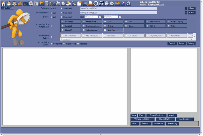
Task: Select the Patients All radio button
Action: [x=52, y=8]
